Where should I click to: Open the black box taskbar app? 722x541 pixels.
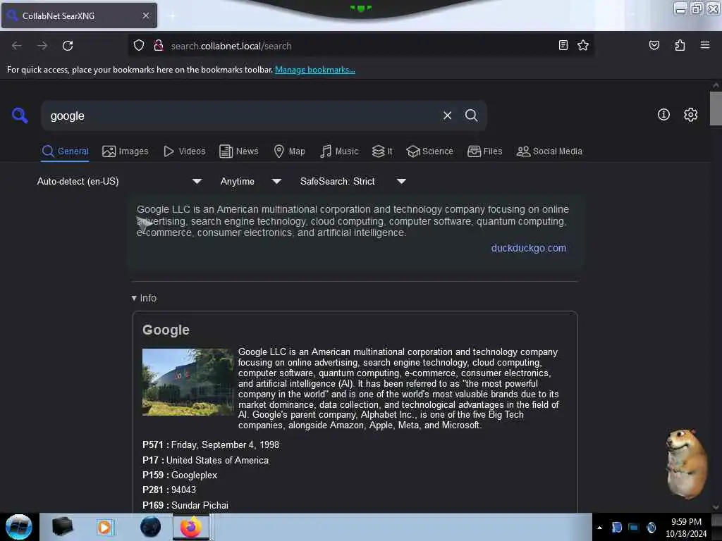pos(62,527)
